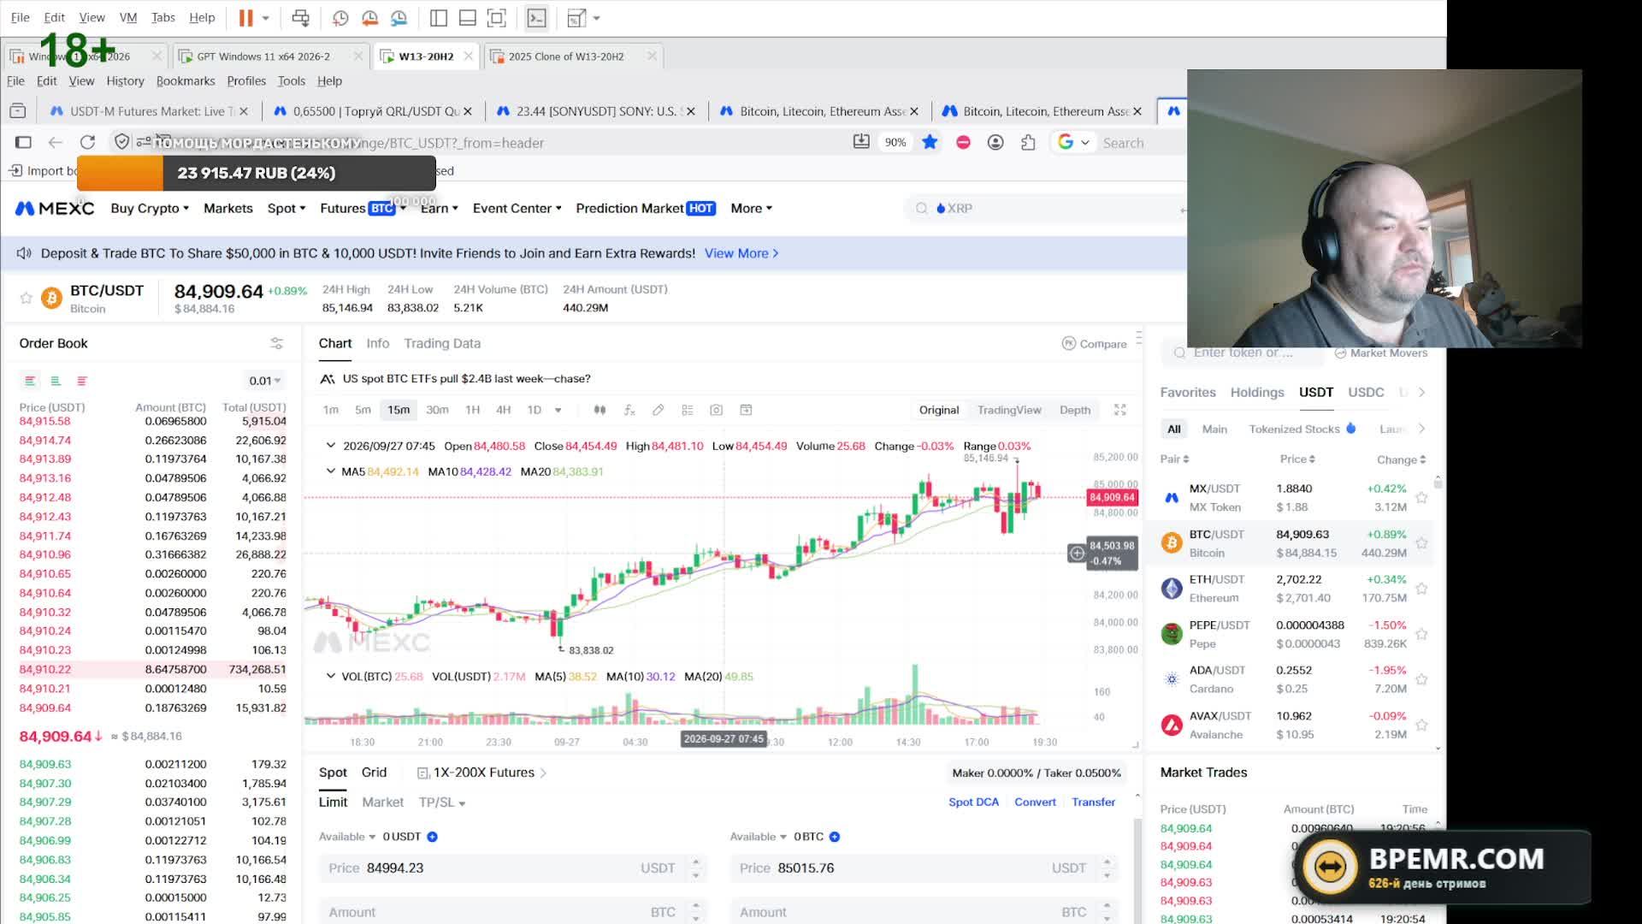Screen dimensions: 1642x924
Task: Expand the More dropdown in MEXC header
Action: tap(752, 208)
